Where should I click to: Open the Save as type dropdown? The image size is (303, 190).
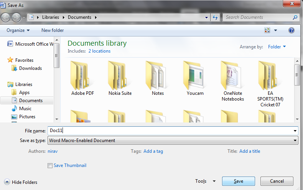173,140
